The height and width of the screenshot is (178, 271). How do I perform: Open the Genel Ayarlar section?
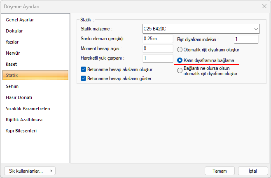tap(20, 20)
